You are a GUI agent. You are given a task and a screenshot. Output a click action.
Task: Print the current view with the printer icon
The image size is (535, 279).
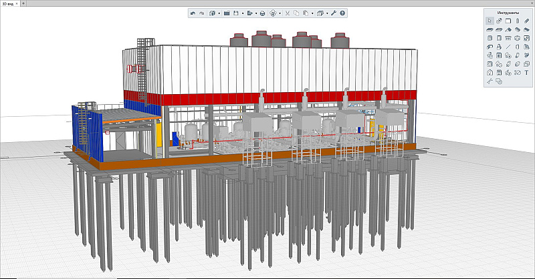click(x=262, y=13)
